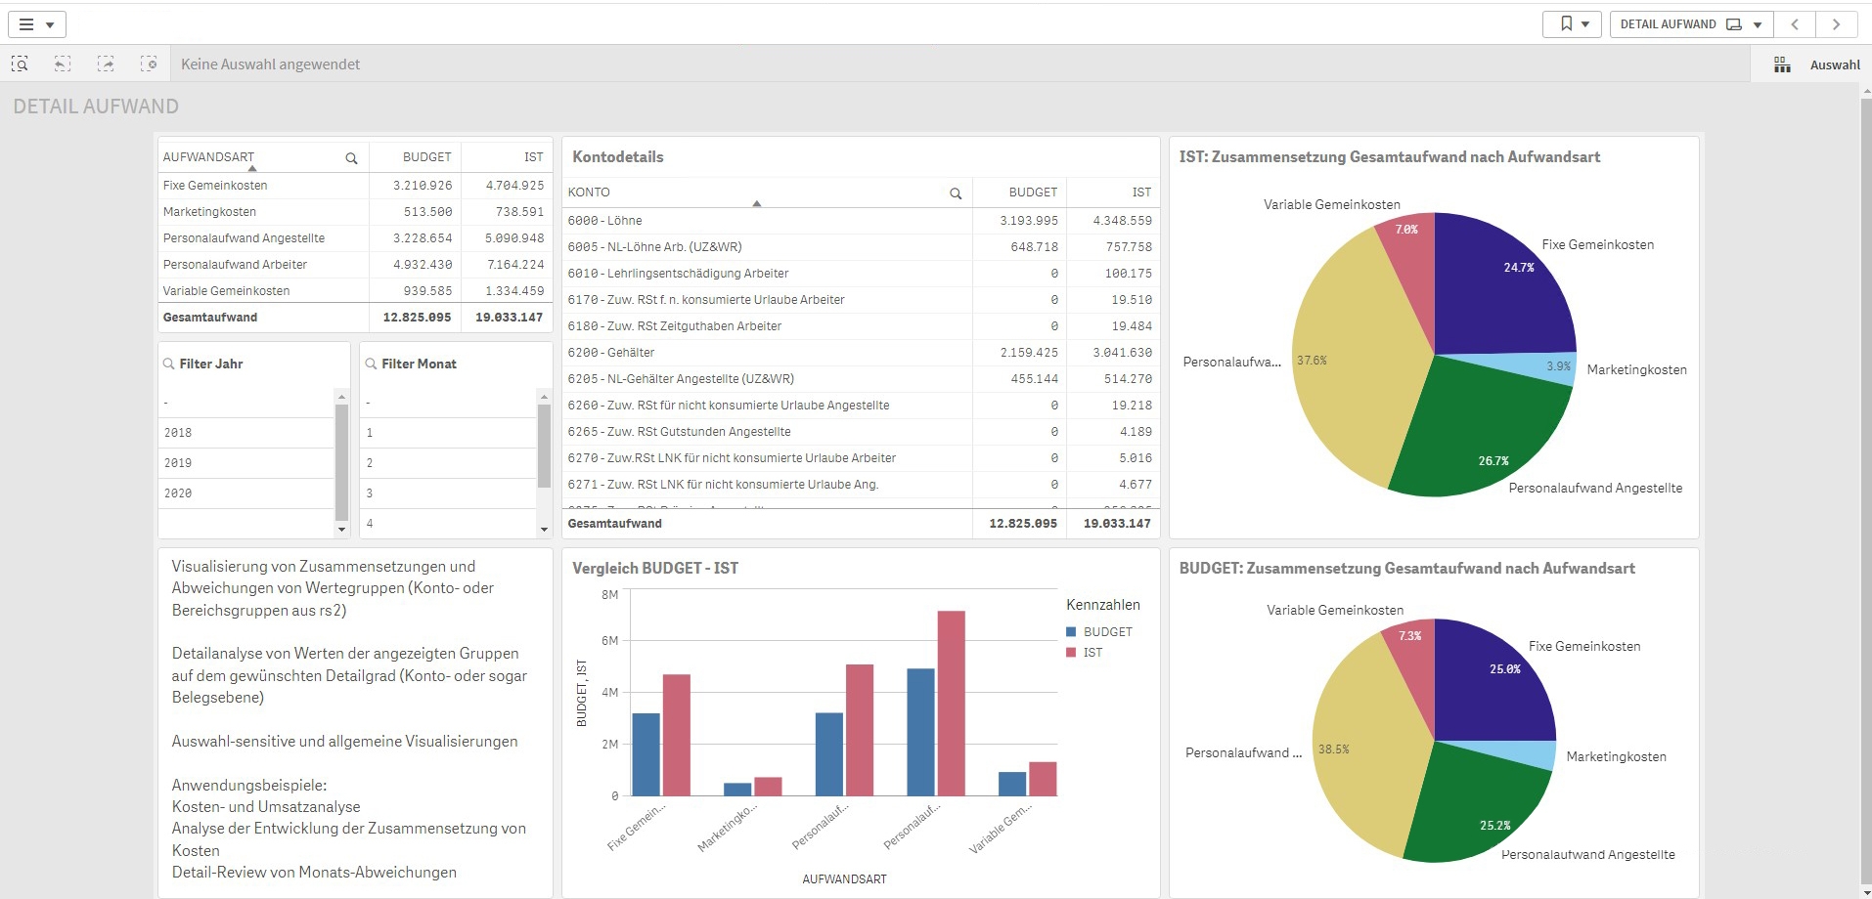Filter by month 2
This screenshot has width=1872, height=899.
449,463
